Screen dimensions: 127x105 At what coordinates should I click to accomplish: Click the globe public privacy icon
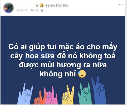[x=42, y=10]
